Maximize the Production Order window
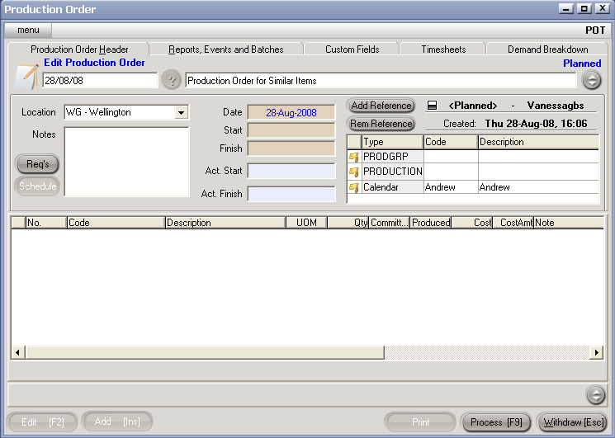This screenshot has height=438, width=615. pyautogui.click(x=584, y=8)
